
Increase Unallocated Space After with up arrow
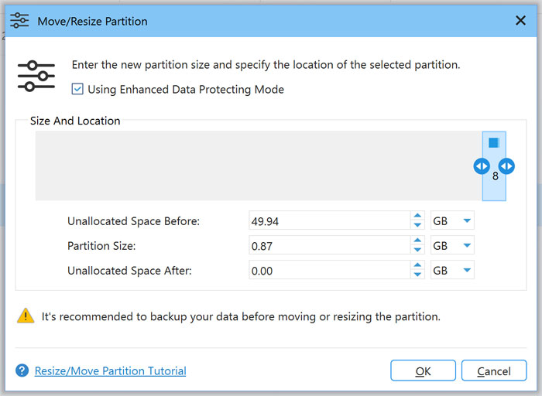417,265
